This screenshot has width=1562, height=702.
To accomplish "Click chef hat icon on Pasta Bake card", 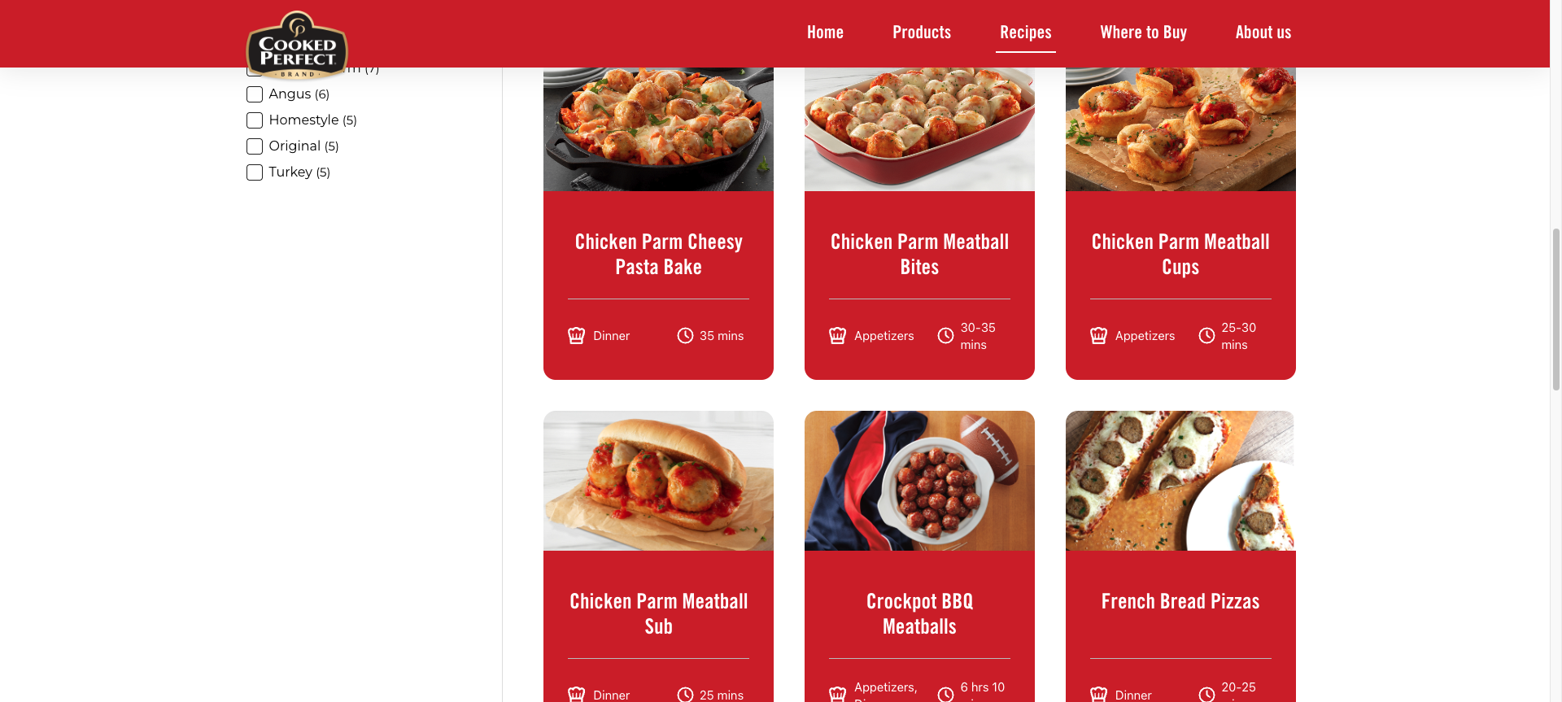I will pyautogui.click(x=576, y=335).
